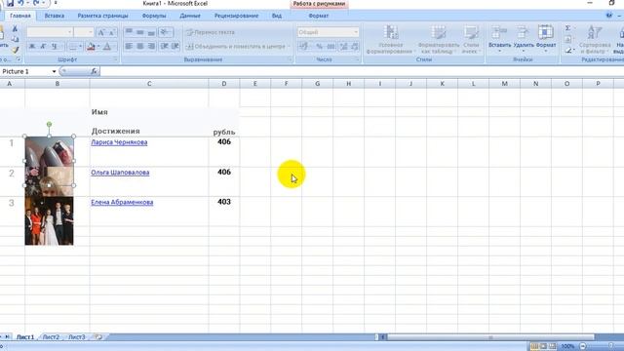Click the Decrease Font Size icon
624x351 pixels.
(112, 32)
